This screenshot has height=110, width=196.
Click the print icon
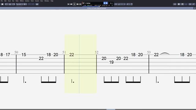tap(37, 4)
